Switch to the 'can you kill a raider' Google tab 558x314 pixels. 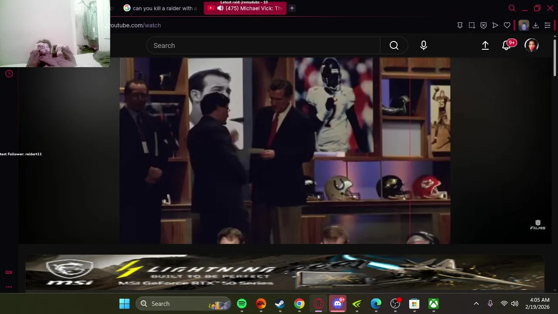click(160, 8)
